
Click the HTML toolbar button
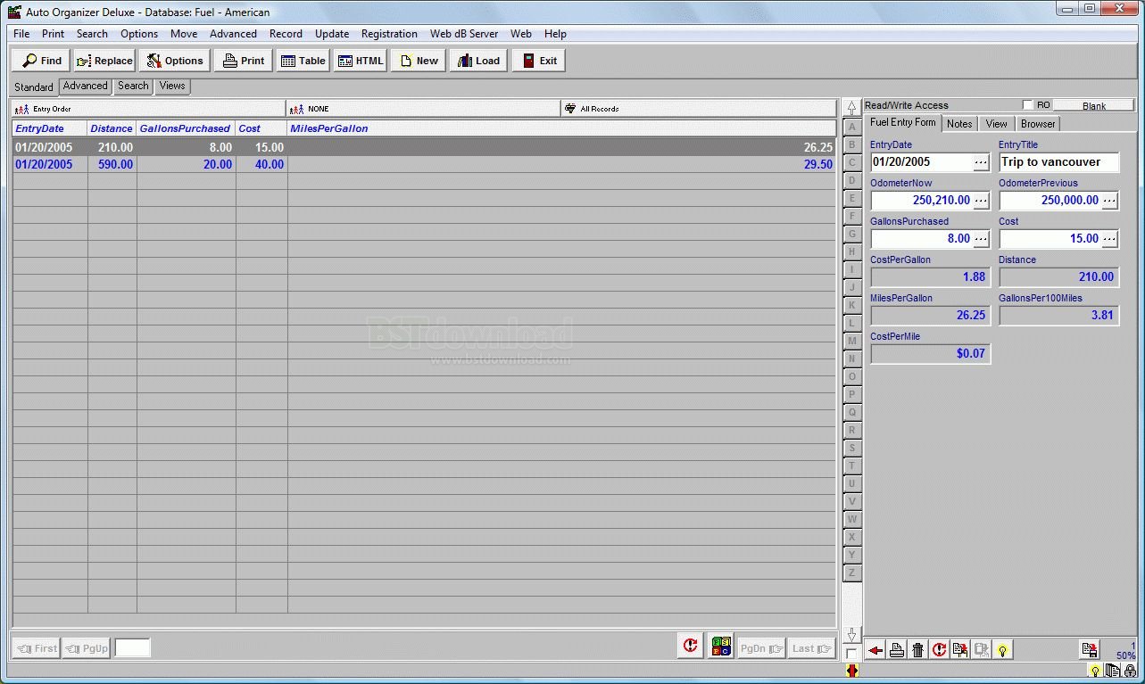(x=360, y=61)
